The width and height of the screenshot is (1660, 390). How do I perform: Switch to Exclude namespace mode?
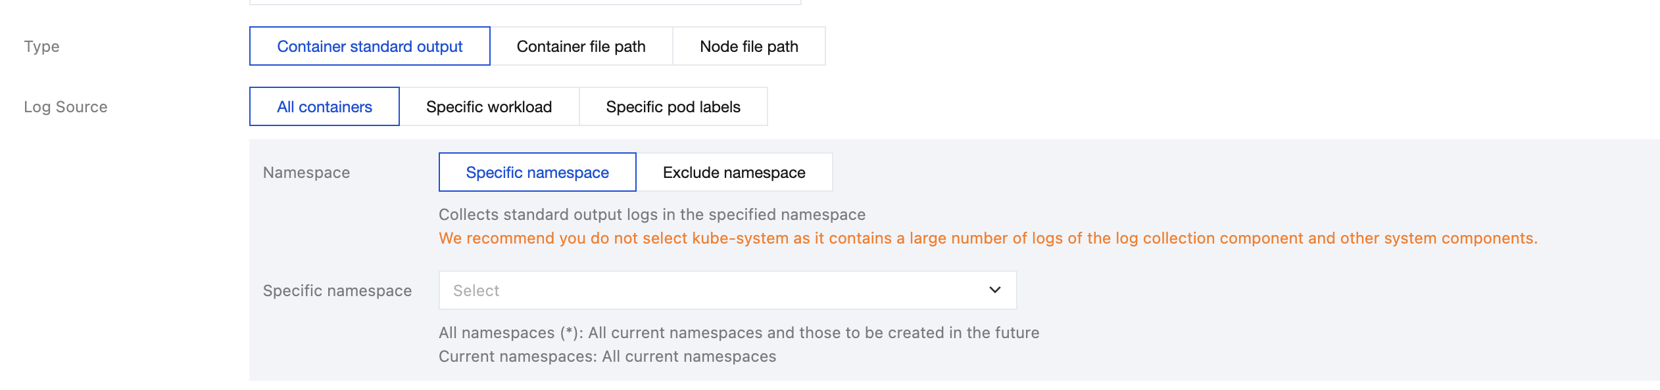click(733, 173)
